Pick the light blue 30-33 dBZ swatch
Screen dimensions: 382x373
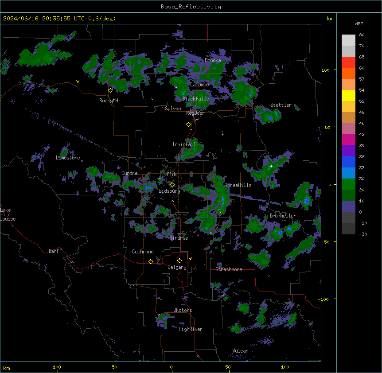point(348,173)
